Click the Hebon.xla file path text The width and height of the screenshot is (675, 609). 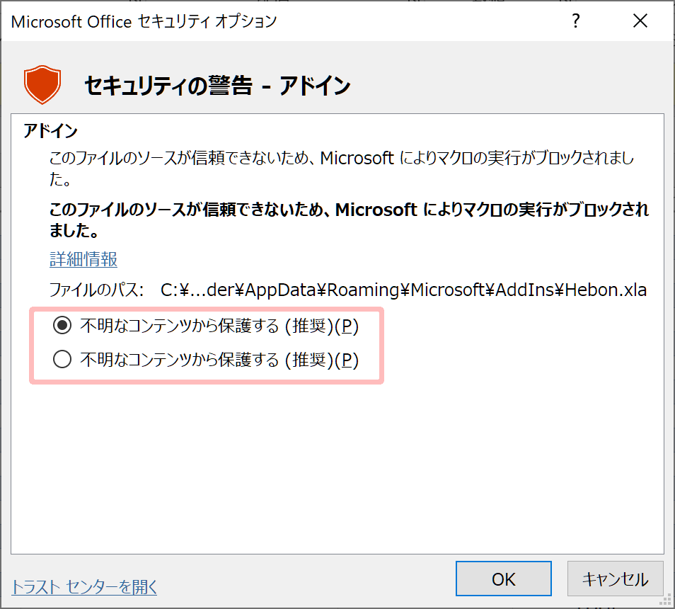tap(403, 290)
